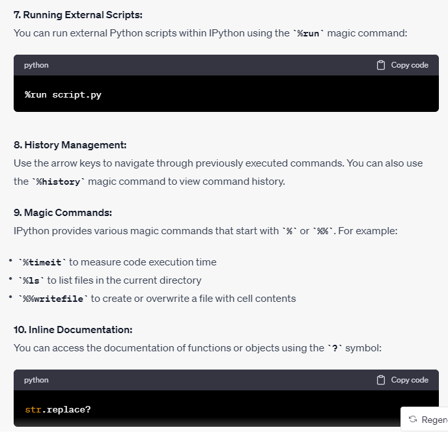This screenshot has height=432, width=448.
Task: Click the python label above %run script.py
Action: pos(36,65)
